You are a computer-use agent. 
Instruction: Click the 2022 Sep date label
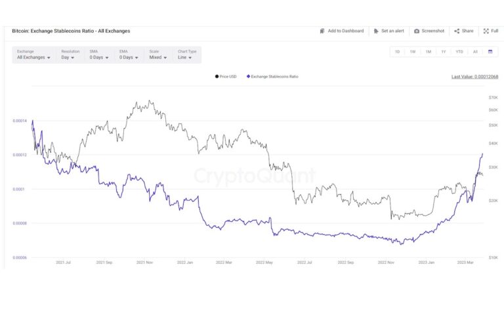coord(346,262)
